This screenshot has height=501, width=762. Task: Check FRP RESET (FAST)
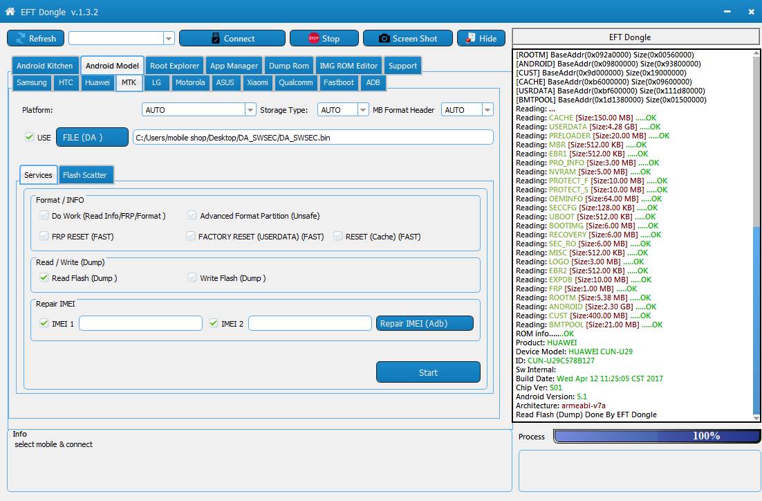point(44,237)
